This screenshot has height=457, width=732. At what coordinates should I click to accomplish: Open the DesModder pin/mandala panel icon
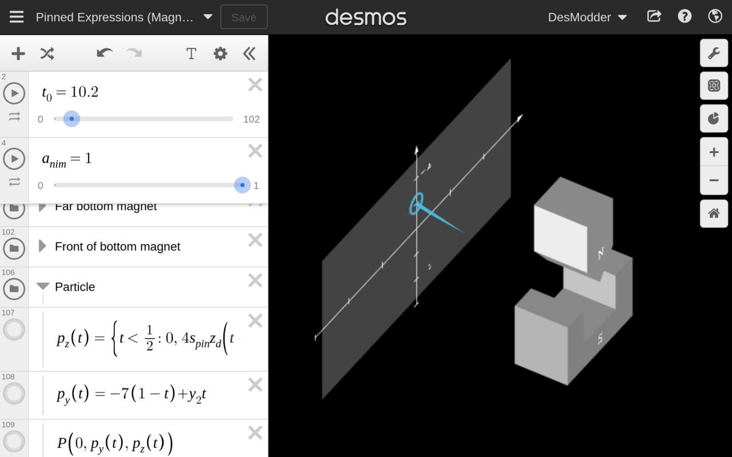click(714, 85)
